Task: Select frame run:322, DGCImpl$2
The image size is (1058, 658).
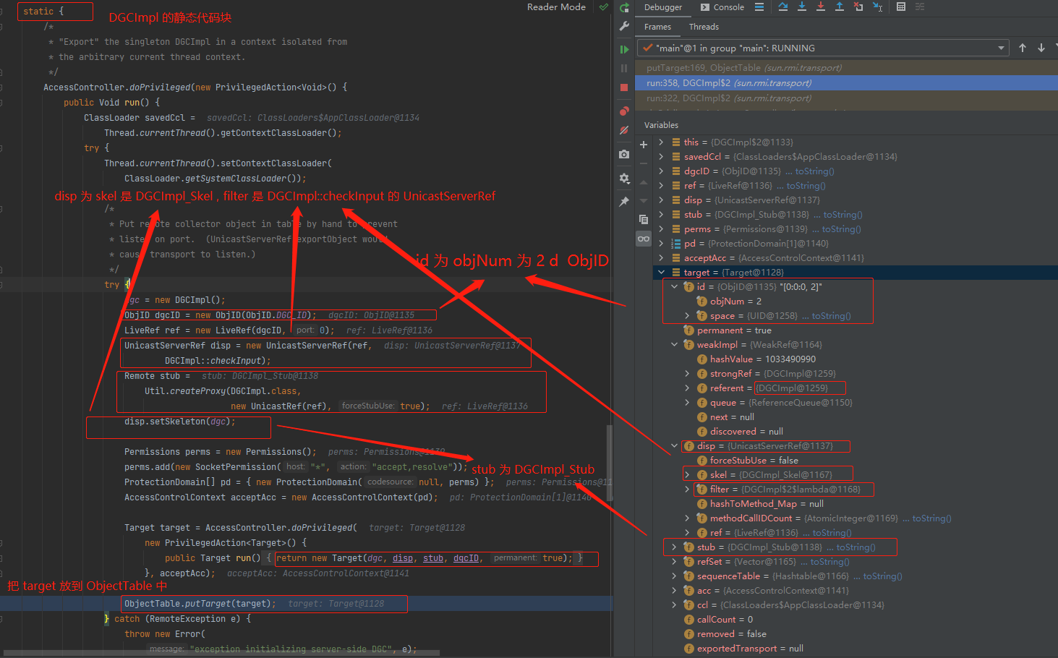Action: coord(846,98)
